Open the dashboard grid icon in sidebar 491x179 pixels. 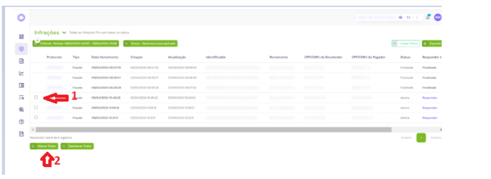pos(21,36)
